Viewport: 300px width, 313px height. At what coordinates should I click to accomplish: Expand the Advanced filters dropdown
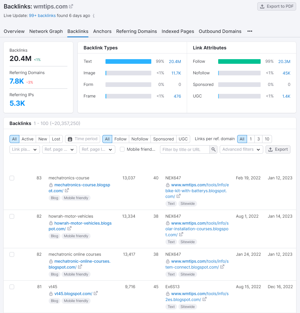[x=241, y=149]
